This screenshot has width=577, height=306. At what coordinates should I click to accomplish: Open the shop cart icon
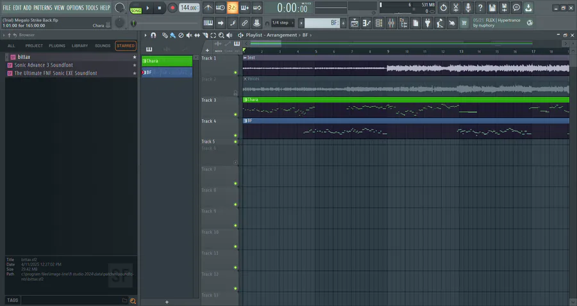(x=464, y=23)
